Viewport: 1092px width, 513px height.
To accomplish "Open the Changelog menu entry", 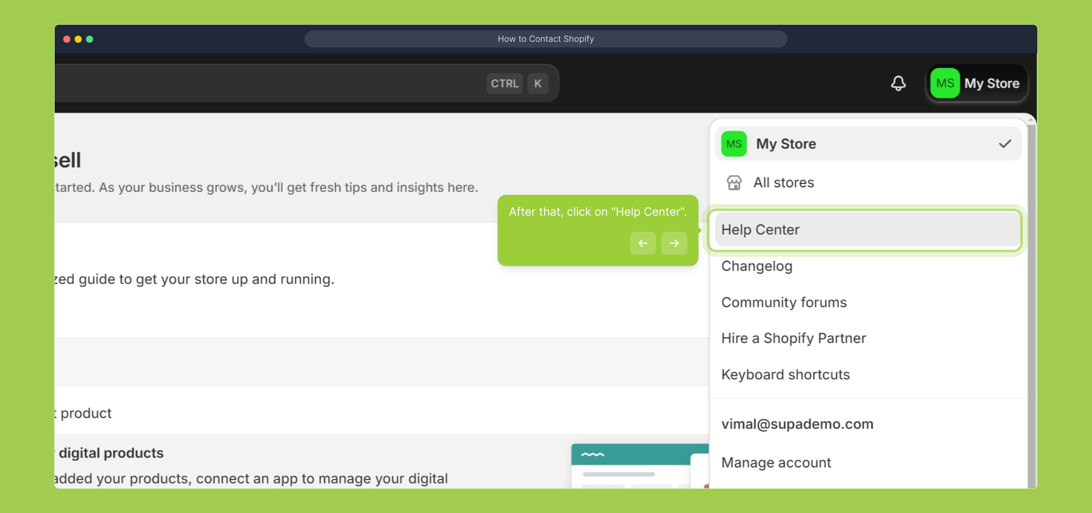I will [x=757, y=266].
